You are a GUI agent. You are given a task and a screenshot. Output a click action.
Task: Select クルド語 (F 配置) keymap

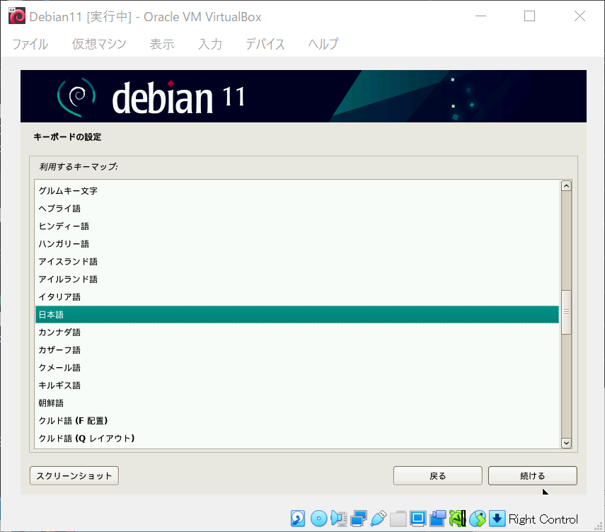tap(297, 421)
